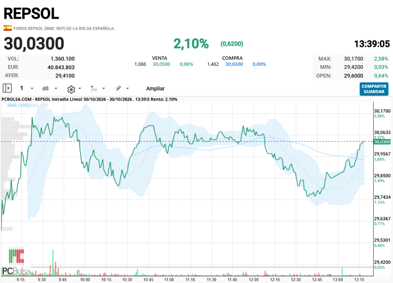Select the drawing pencil tool icon
Image resolution: width=393 pixels, height=283 pixels.
[x=118, y=88]
